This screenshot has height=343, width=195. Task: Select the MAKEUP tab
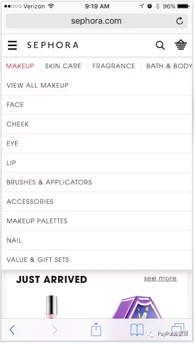click(20, 66)
